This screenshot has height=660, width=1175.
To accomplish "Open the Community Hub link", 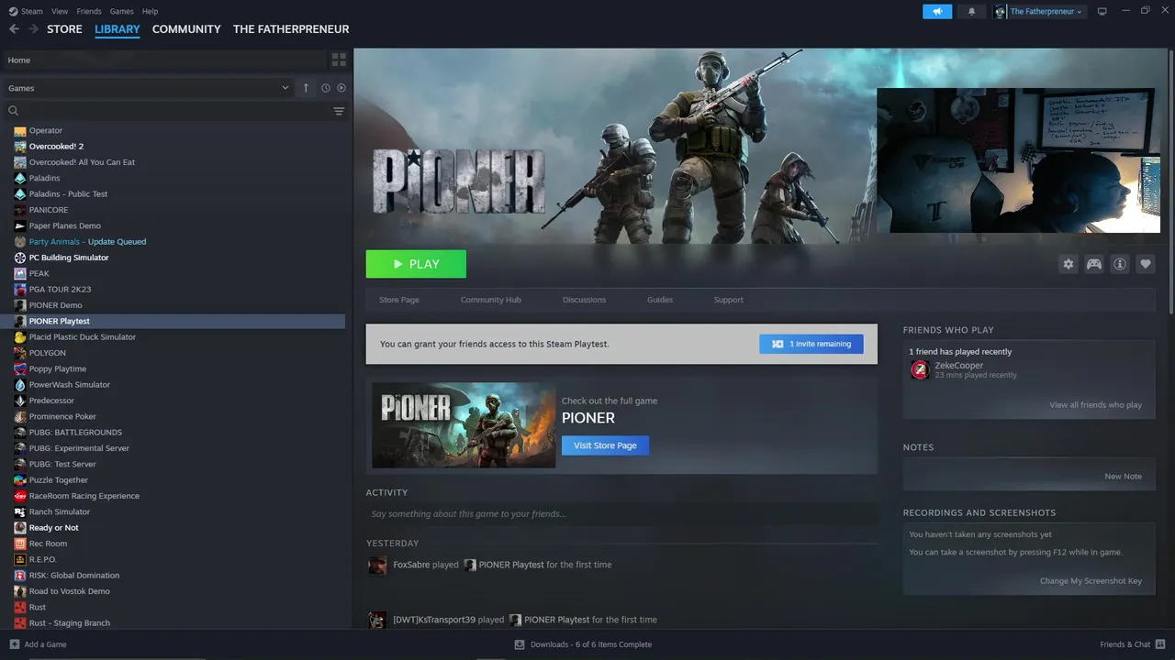I will (490, 300).
